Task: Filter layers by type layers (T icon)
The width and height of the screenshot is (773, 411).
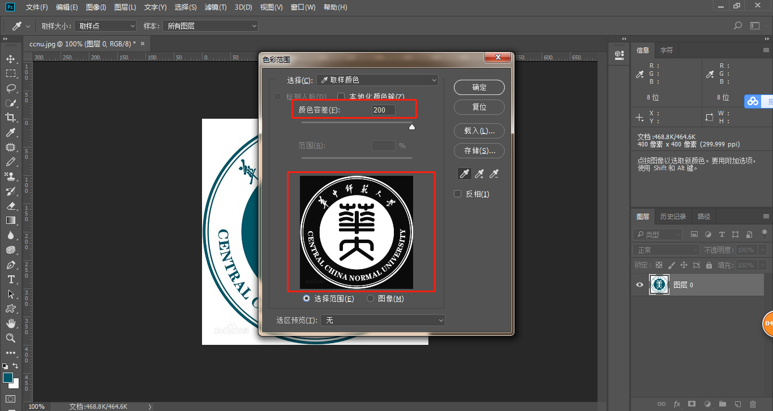Action: pos(722,234)
